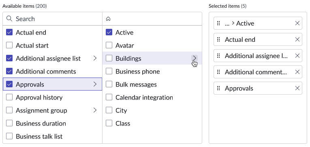Click the 'Approval history' label

pyautogui.click(x=39, y=97)
